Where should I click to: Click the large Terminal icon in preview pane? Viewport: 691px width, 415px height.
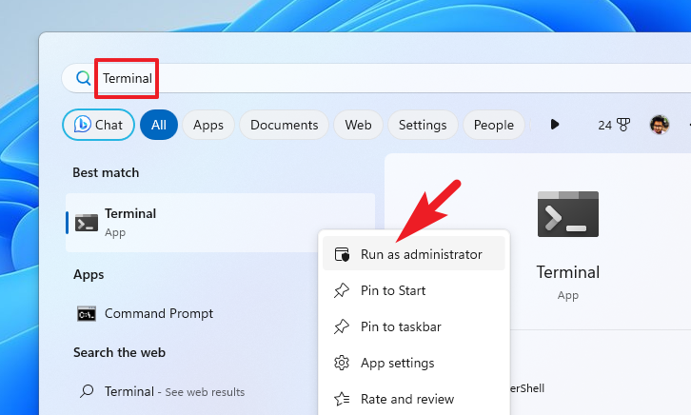coord(568,214)
